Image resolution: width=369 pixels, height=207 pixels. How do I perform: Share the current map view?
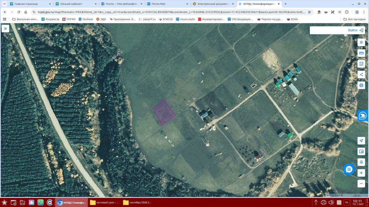[361, 75]
